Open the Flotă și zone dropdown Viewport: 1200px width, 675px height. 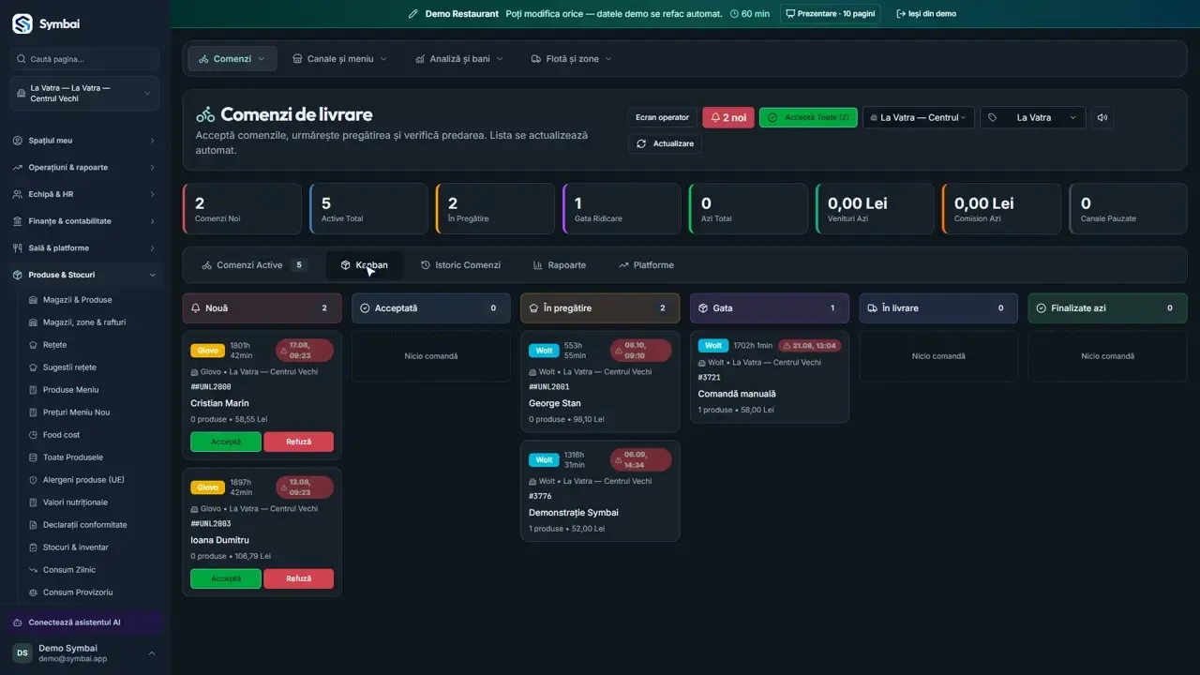(x=571, y=58)
